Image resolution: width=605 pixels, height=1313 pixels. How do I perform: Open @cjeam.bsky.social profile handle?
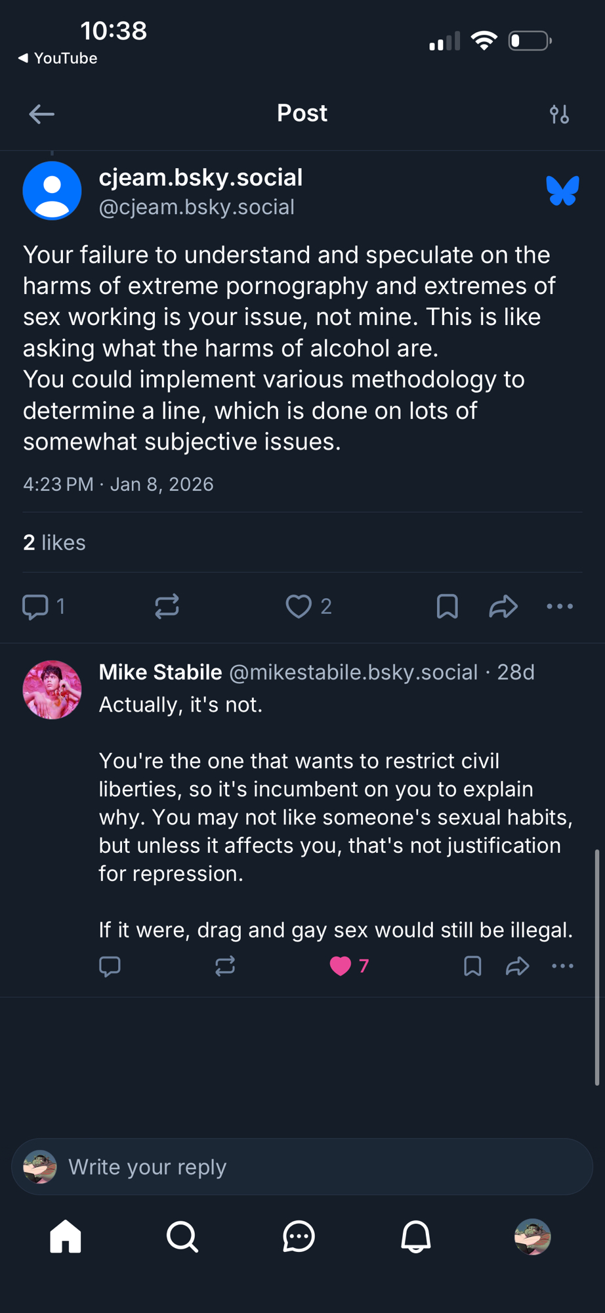196,207
